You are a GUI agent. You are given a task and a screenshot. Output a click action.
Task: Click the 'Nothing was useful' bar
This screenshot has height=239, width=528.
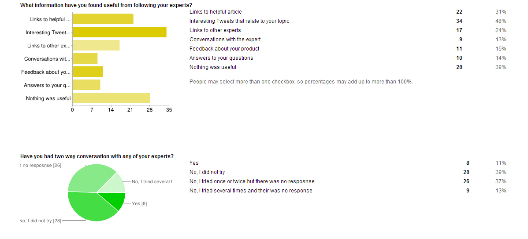pos(111,98)
